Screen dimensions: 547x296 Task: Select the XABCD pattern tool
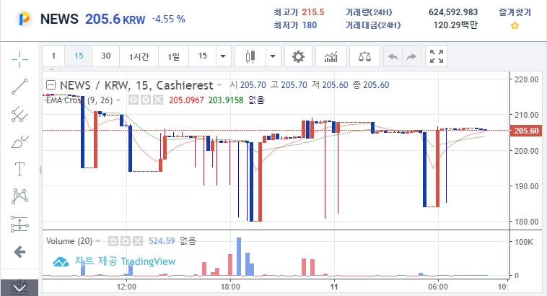(19, 196)
